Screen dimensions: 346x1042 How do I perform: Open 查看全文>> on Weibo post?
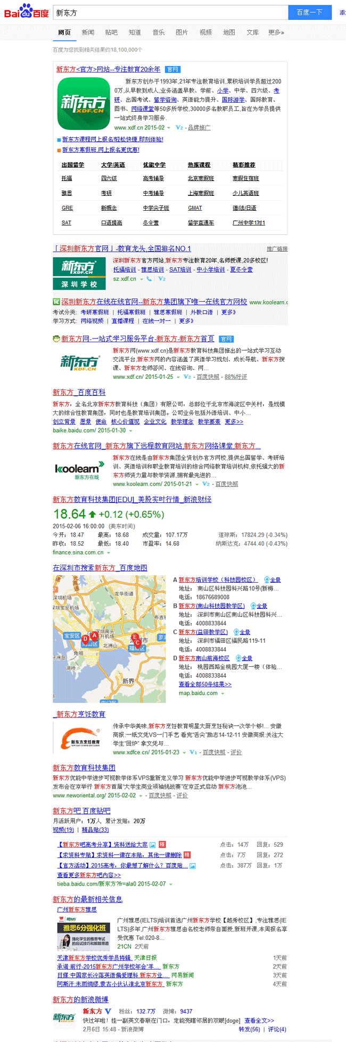tap(259, 1020)
